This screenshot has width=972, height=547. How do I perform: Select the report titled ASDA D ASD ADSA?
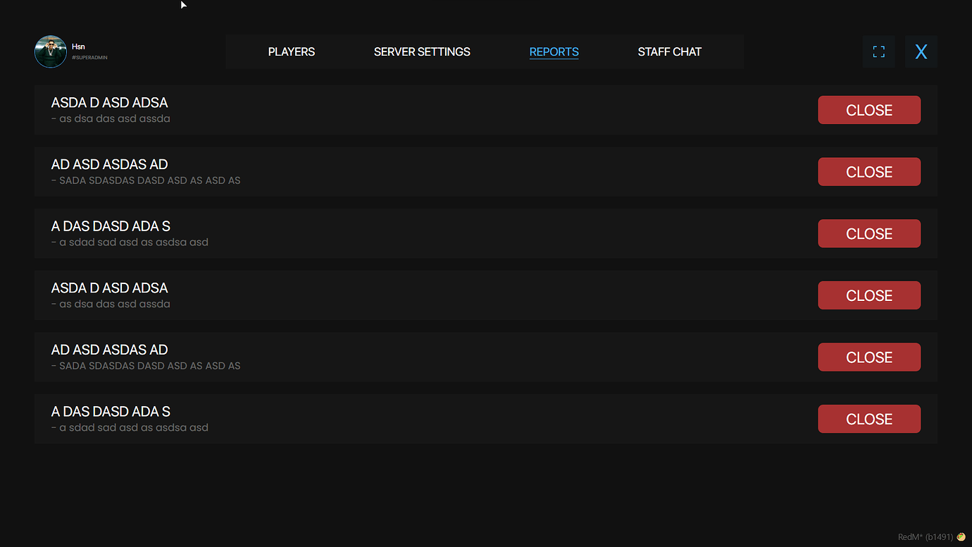[x=109, y=102]
